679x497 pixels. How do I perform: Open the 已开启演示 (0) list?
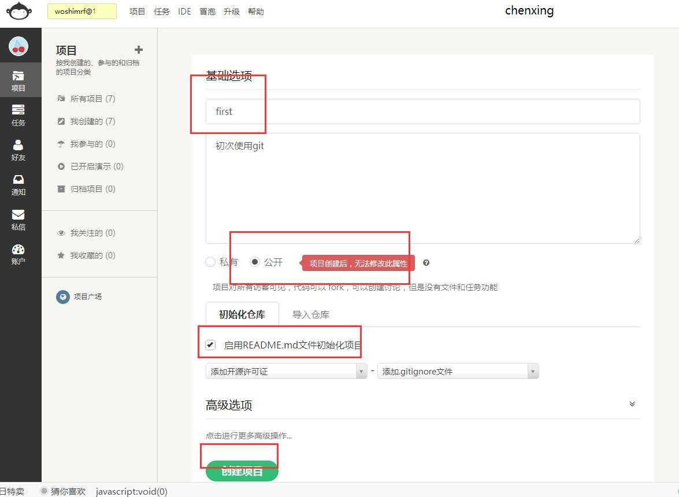97,166
